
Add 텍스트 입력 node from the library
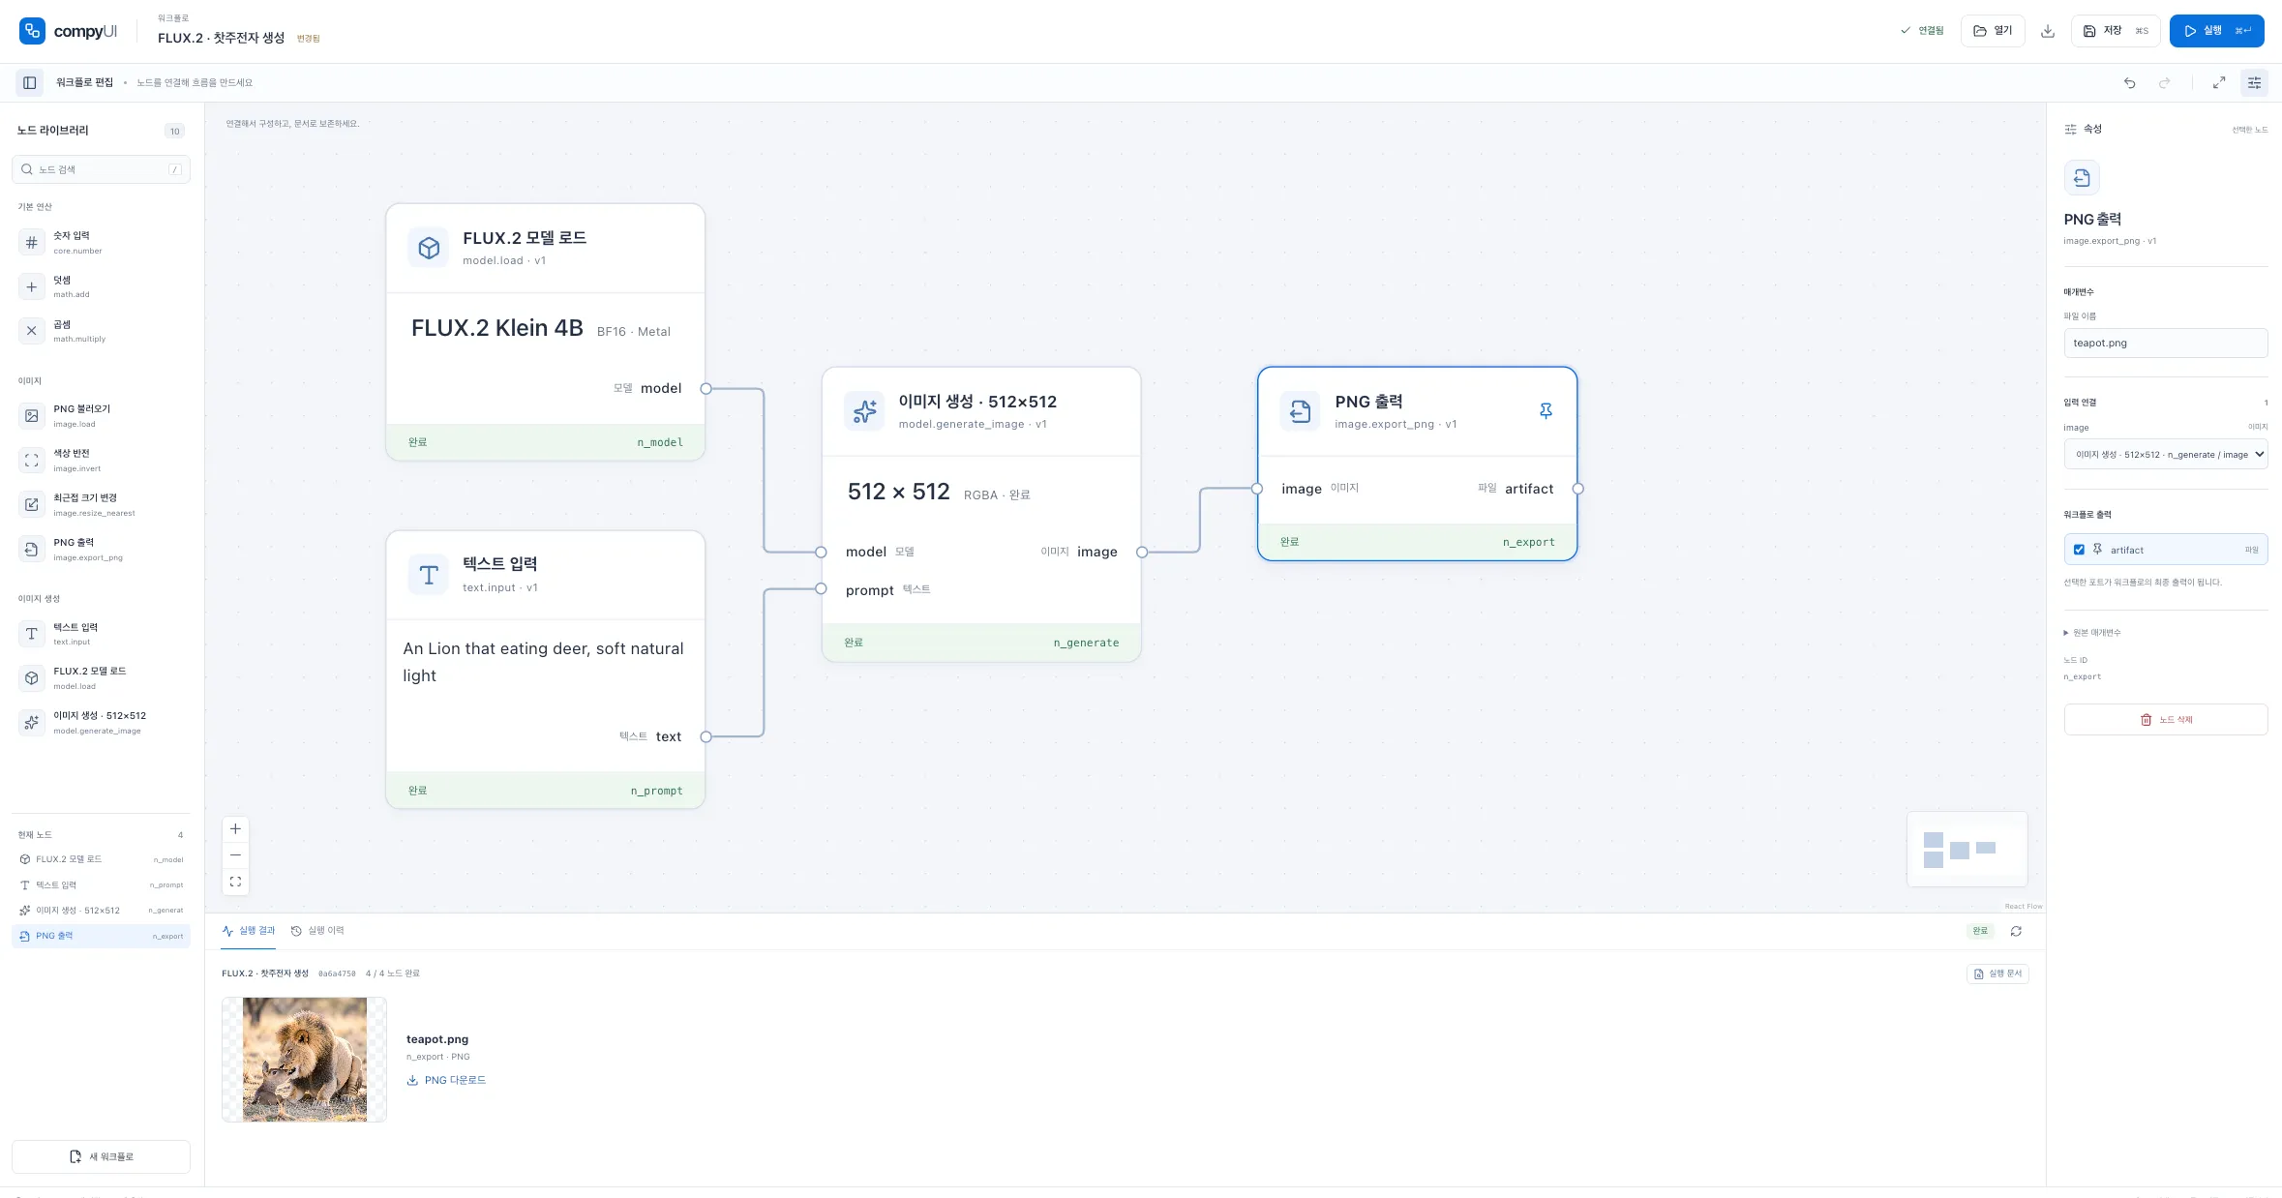click(x=102, y=633)
